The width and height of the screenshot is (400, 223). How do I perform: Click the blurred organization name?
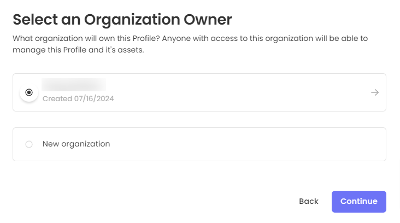tap(74, 85)
